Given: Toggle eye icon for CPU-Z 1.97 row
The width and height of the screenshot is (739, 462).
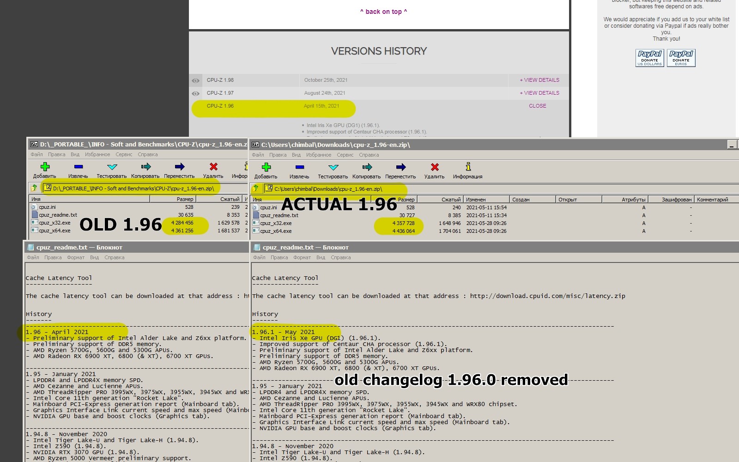Looking at the screenshot, I should point(196,93).
